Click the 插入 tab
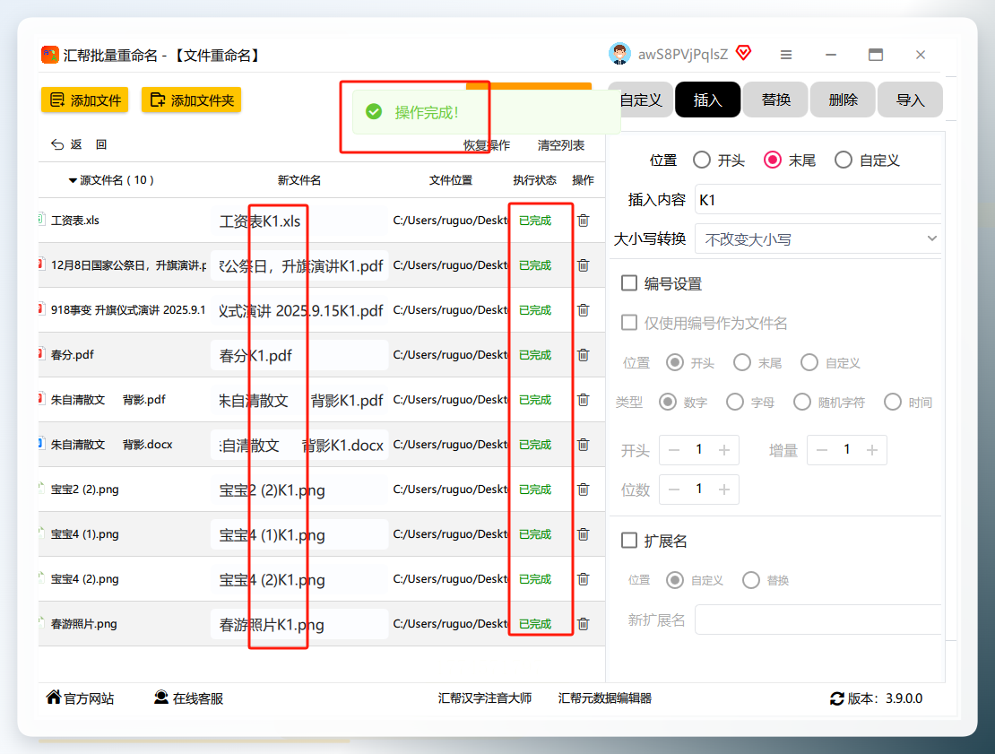Image resolution: width=995 pixels, height=754 pixels. (708, 100)
